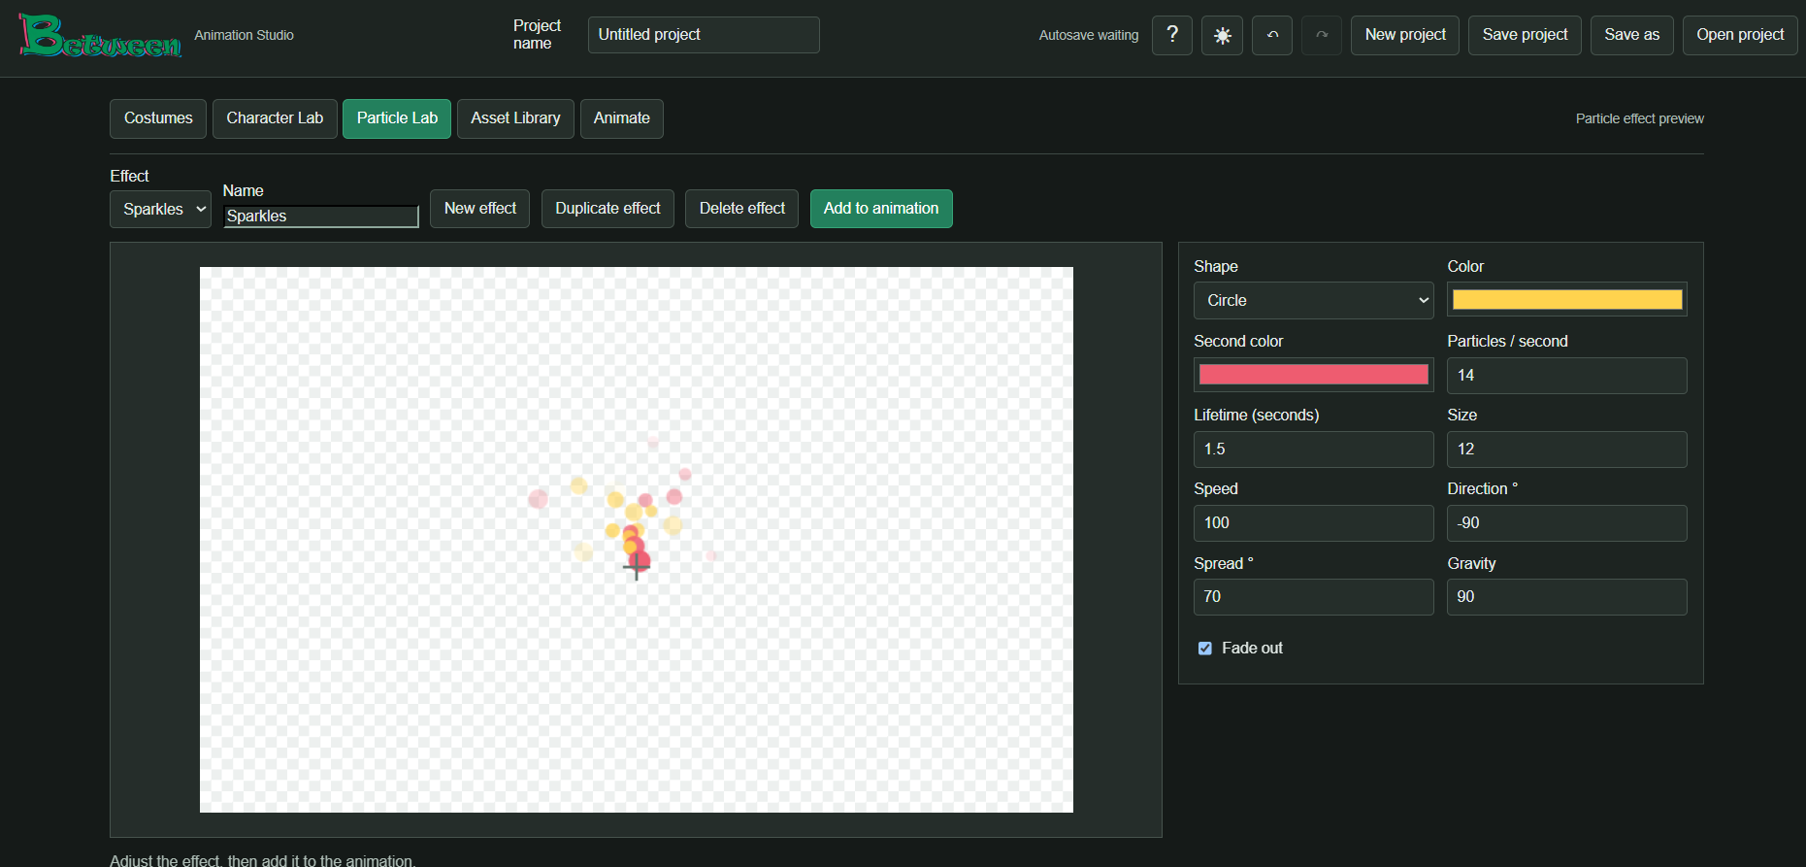Toggle the light/dark theme sun icon
The width and height of the screenshot is (1806, 867).
click(1222, 35)
